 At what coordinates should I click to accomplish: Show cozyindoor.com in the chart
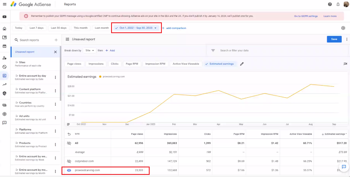click(x=69, y=161)
